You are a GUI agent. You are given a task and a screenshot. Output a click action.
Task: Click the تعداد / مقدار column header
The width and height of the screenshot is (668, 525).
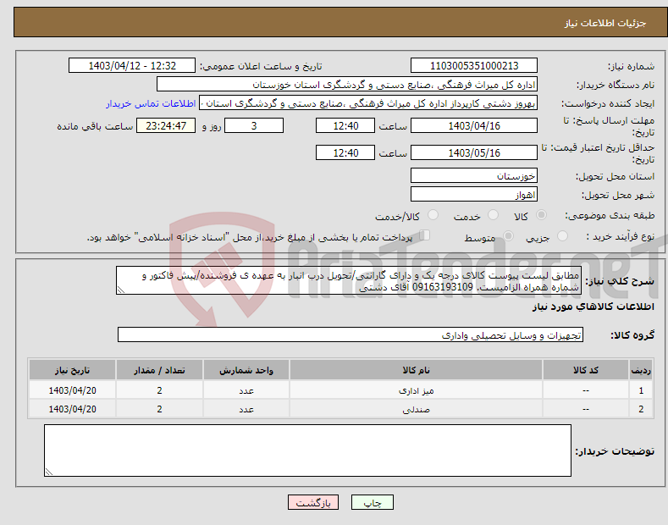[x=159, y=370]
